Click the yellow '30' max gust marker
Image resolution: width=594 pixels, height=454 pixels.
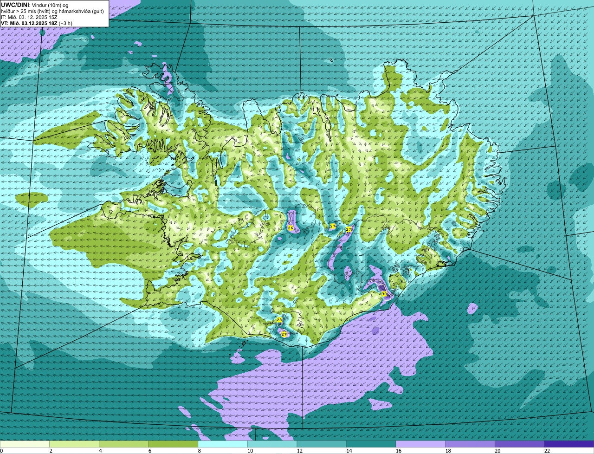(x=384, y=294)
